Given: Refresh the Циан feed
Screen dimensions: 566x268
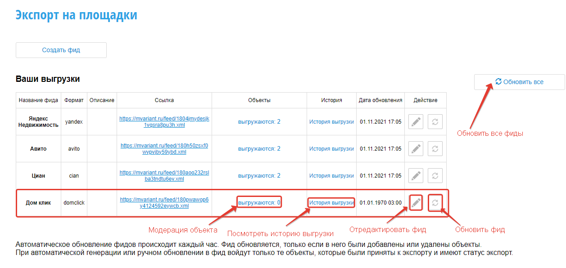Looking at the screenshot, I should click(x=435, y=176).
